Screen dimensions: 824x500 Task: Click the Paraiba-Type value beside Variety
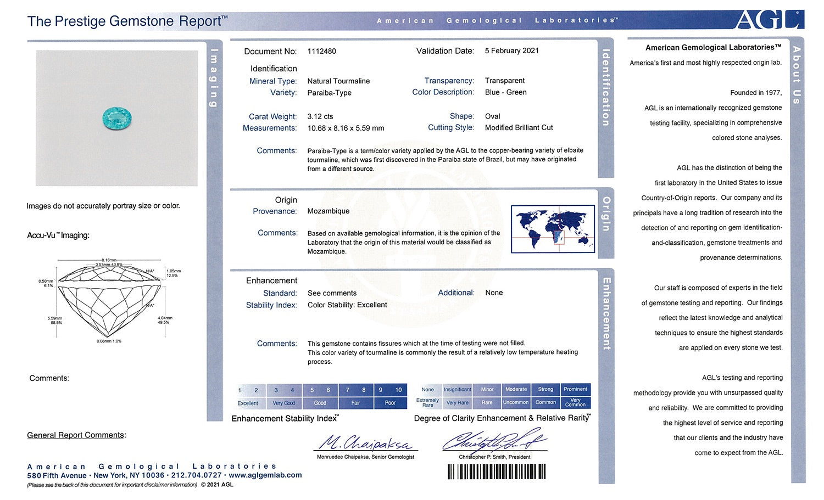(330, 93)
